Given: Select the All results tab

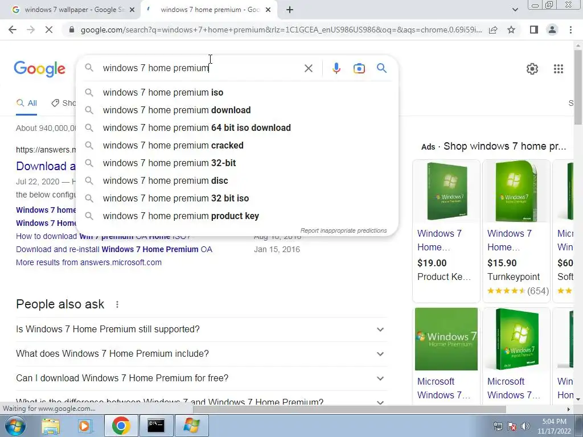Looking at the screenshot, I should coord(26,104).
